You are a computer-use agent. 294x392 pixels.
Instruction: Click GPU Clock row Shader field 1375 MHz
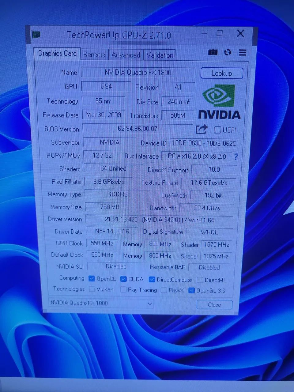click(217, 245)
